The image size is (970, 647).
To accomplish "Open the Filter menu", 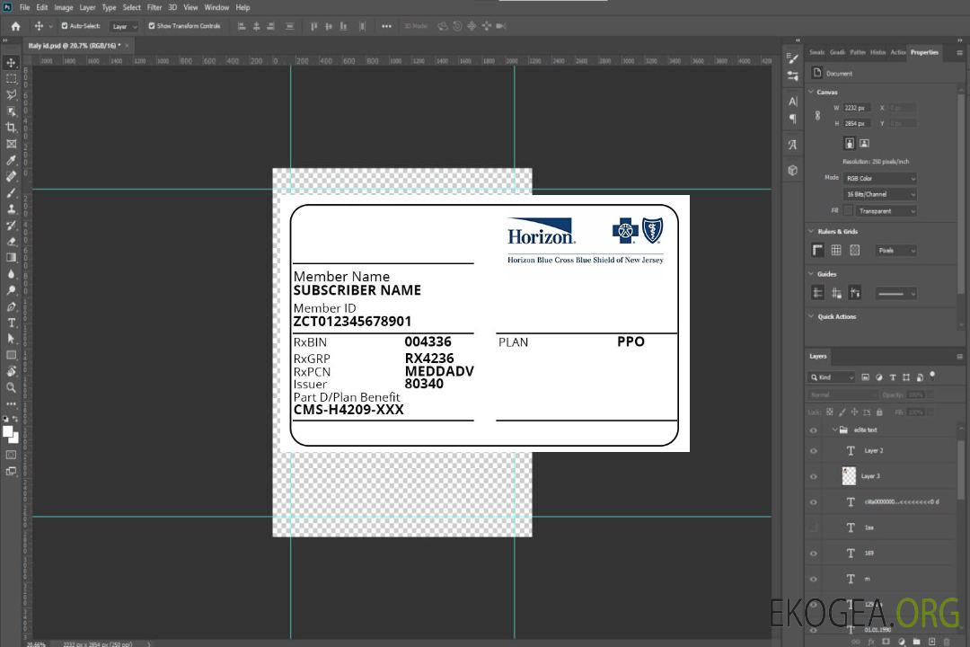I will [154, 7].
